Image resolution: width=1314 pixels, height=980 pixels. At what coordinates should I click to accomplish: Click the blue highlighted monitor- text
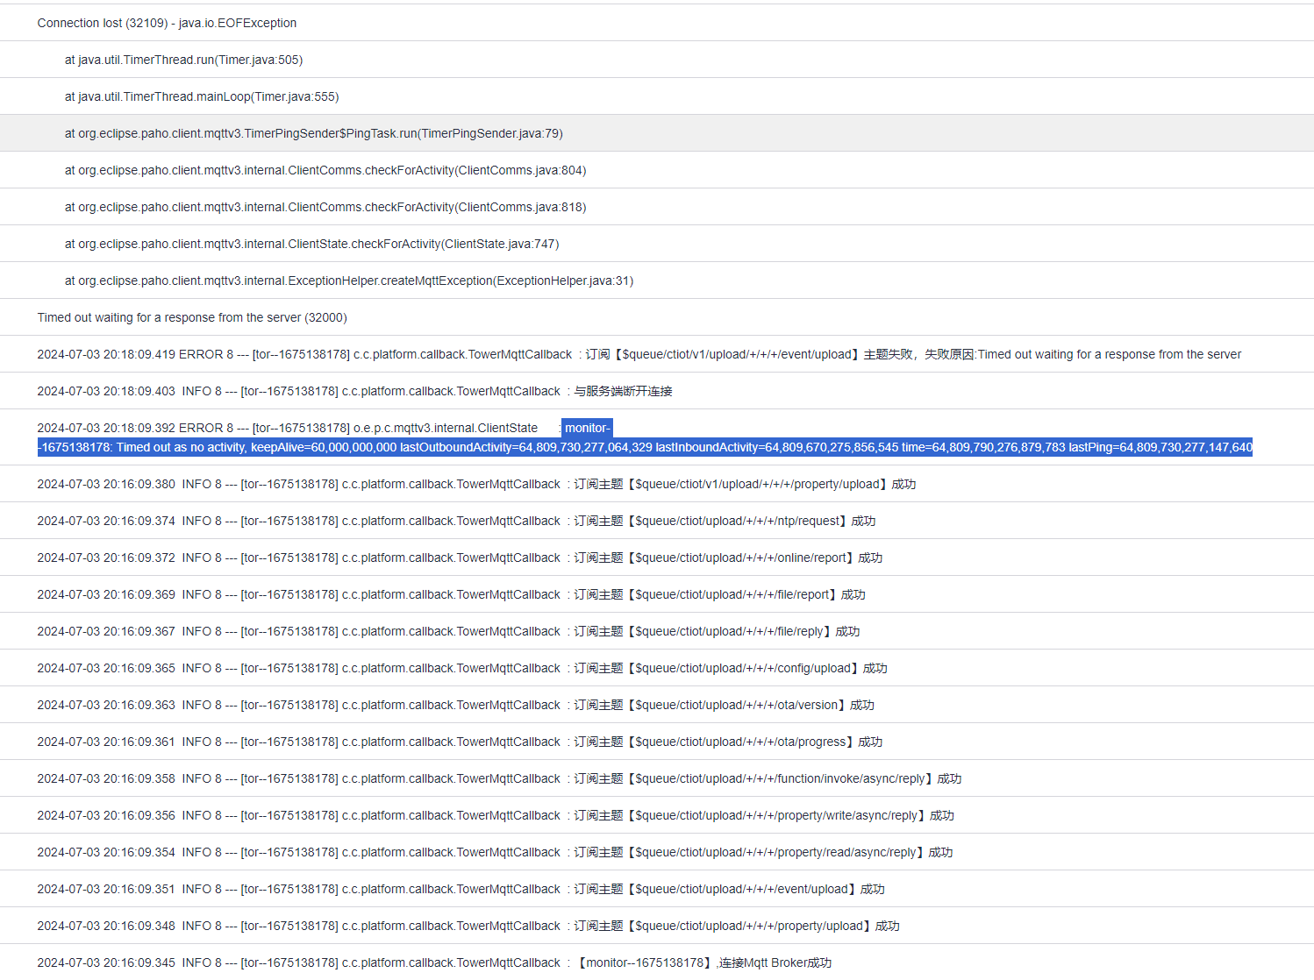[x=587, y=428]
